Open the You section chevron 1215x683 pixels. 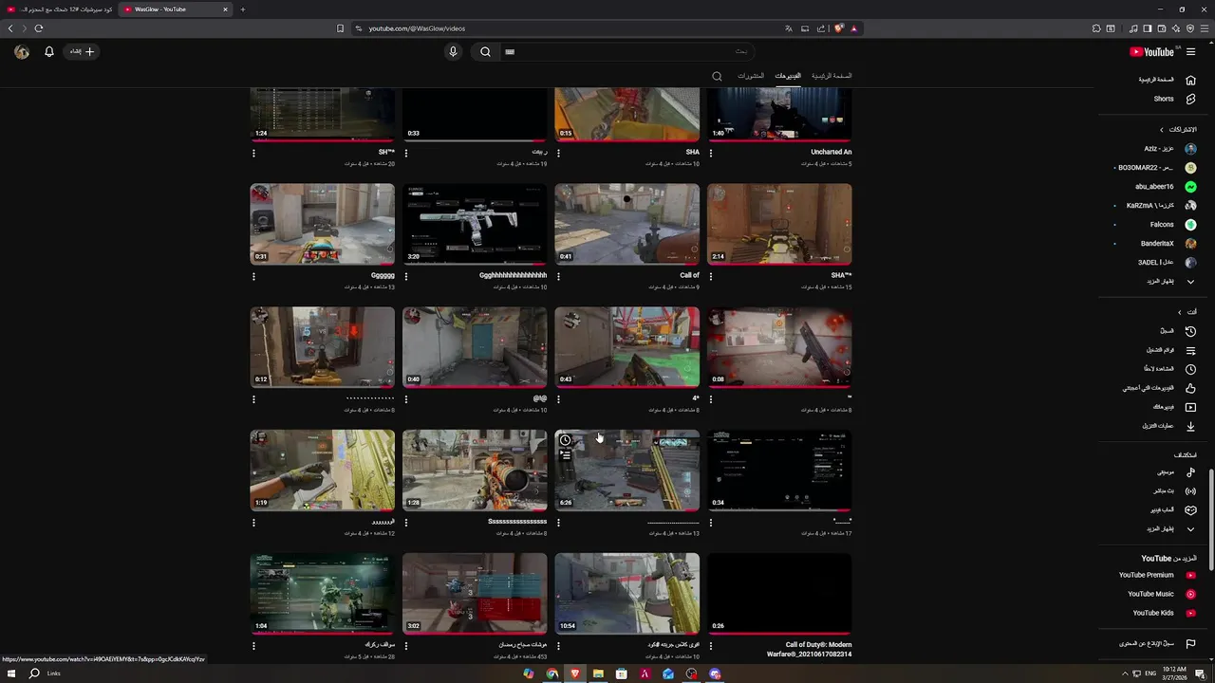click(x=1180, y=312)
